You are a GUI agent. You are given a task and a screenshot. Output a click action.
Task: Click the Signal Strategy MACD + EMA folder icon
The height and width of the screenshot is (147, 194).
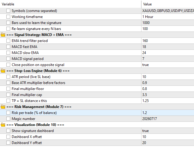click(x=3, y=35)
